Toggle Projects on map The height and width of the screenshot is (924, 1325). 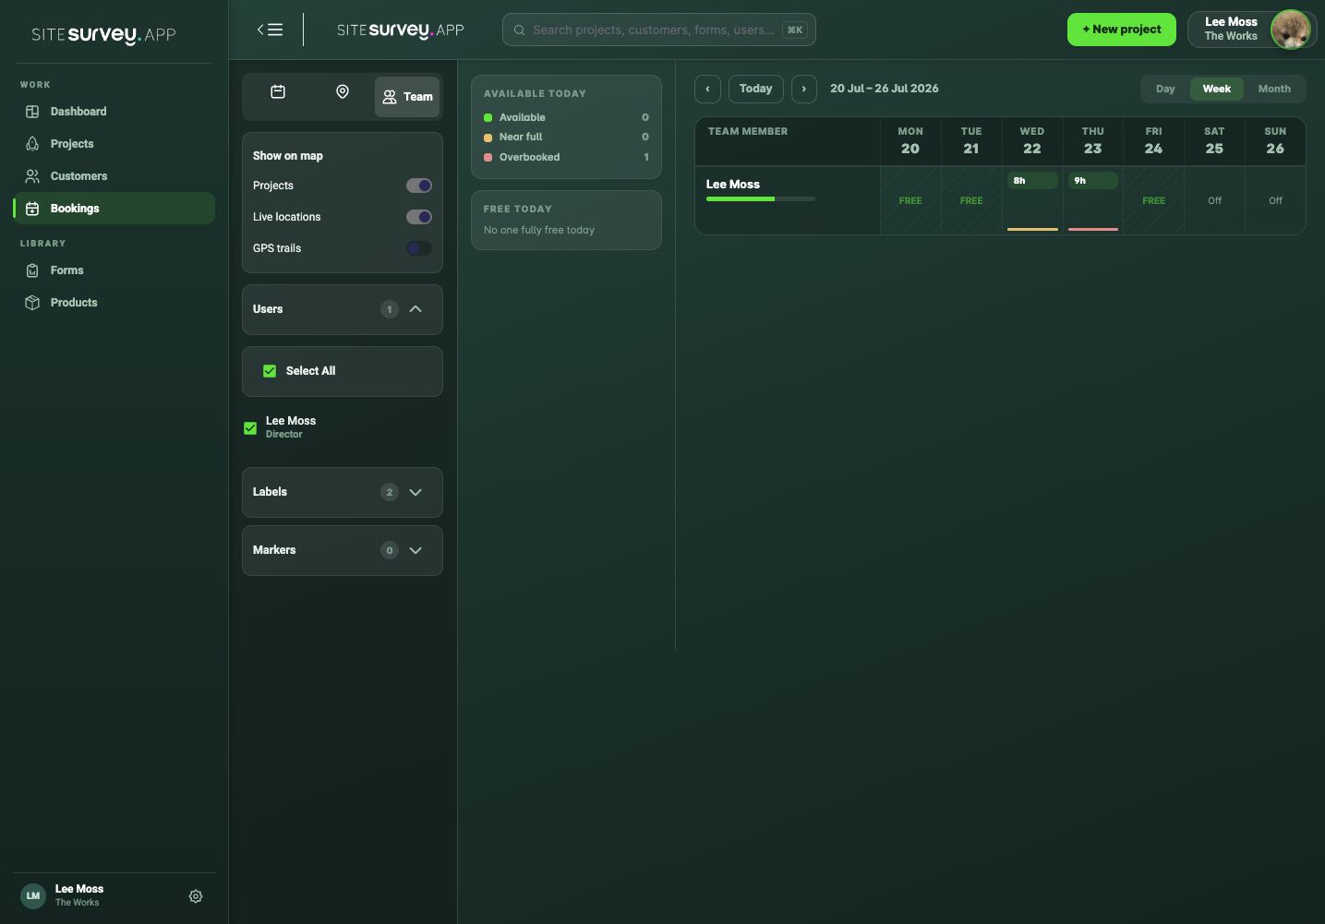coord(419,186)
